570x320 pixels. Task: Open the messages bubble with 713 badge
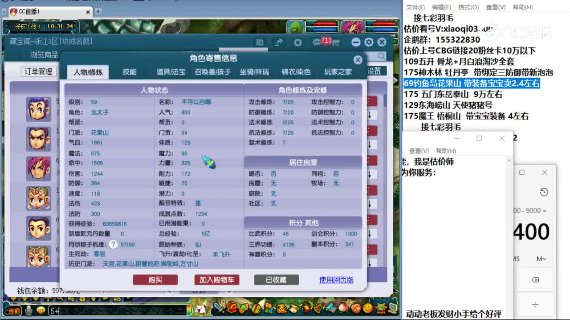click(317, 42)
